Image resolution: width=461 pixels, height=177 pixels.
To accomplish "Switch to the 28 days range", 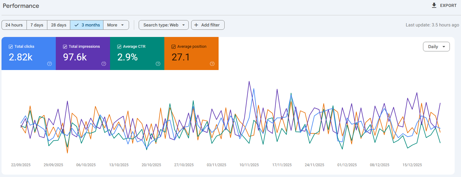I will click(x=59, y=25).
